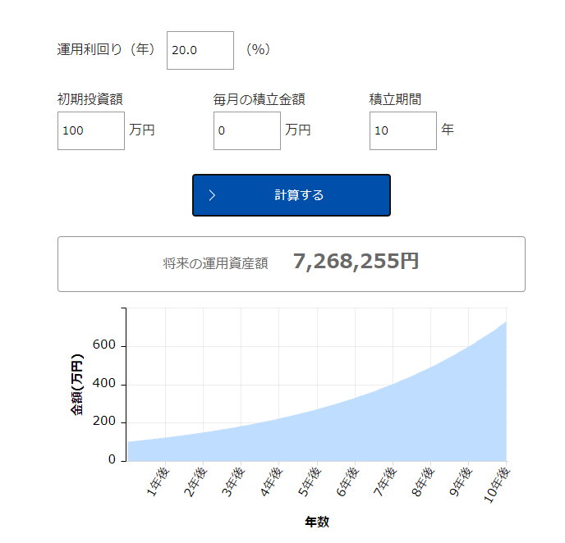Edit the 積立期間 years input
The width and height of the screenshot is (565, 543).
click(402, 130)
